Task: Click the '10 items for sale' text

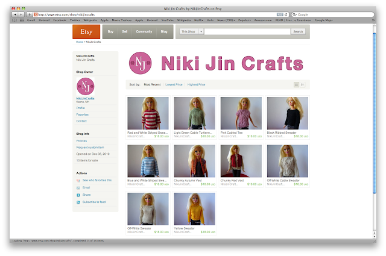Action: pyautogui.click(x=87, y=161)
